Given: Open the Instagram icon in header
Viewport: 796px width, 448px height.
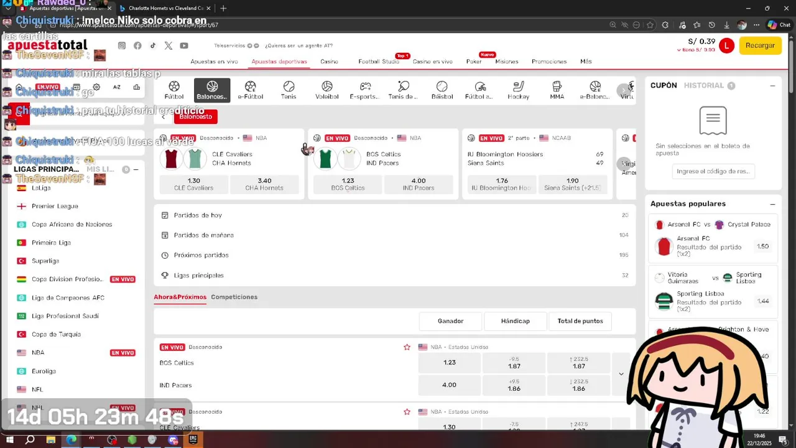Looking at the screenshot, I should tap(122, 45).
